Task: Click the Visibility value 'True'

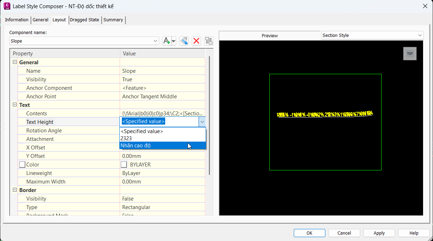Action: pos(163,80)
